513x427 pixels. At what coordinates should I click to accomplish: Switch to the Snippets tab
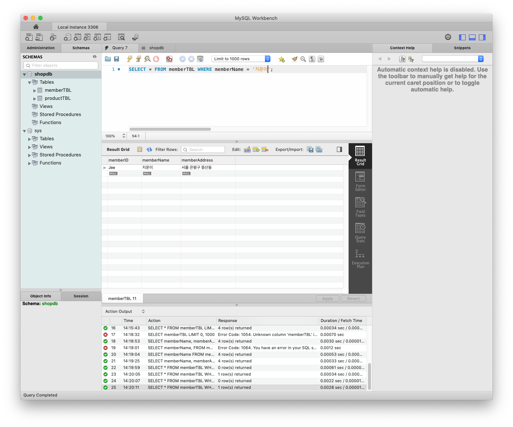(462, 48)
